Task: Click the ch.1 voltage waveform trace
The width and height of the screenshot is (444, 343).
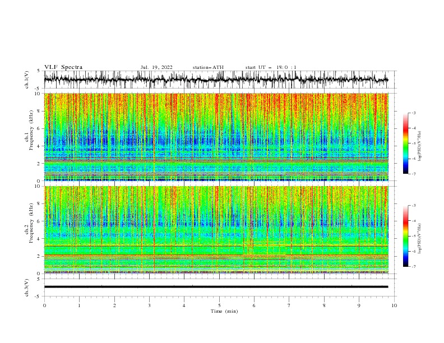Action: [x=216, y=80]
